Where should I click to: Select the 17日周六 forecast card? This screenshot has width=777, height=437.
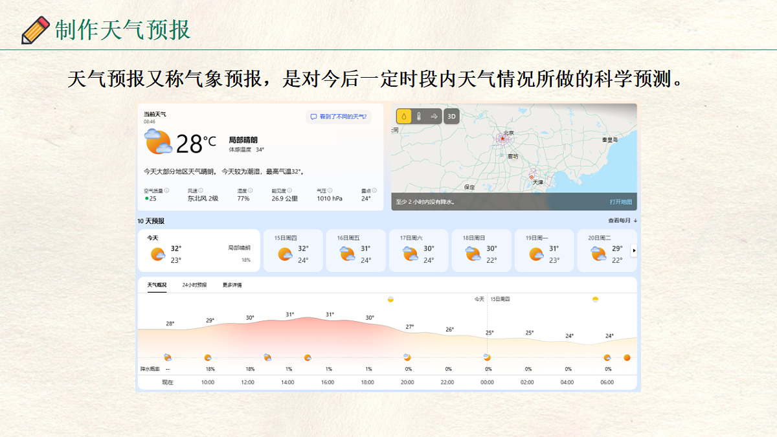point(418,251)
